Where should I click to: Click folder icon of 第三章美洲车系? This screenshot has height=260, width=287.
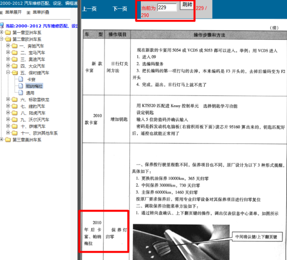point(8,140)
